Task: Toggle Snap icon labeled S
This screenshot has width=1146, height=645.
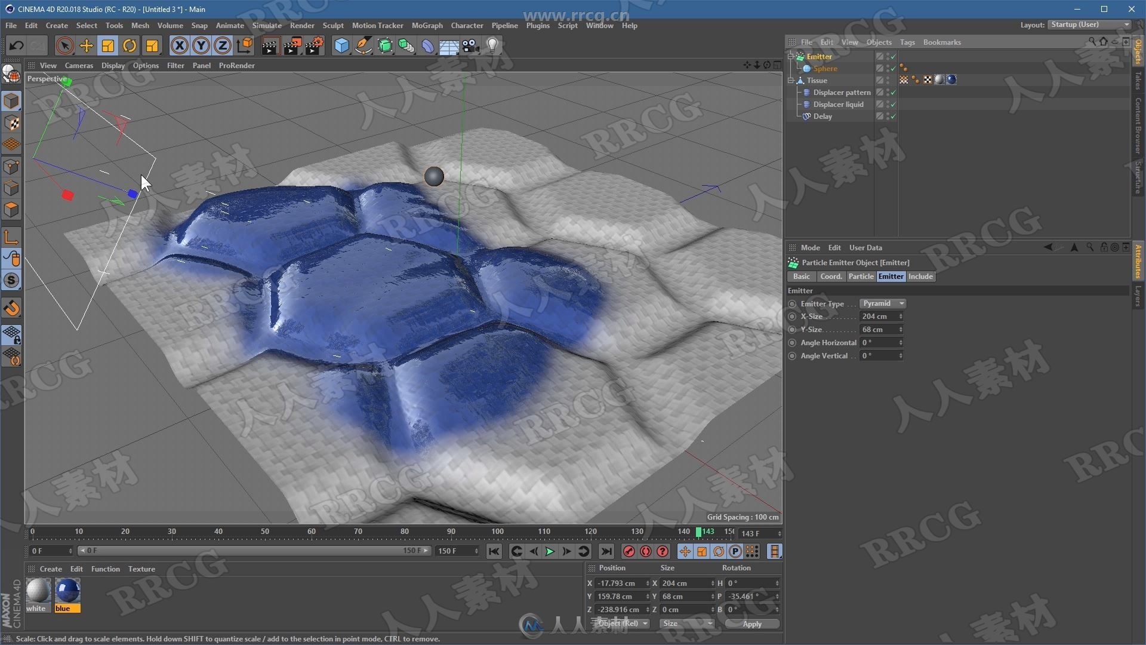Action: (11, 281)
